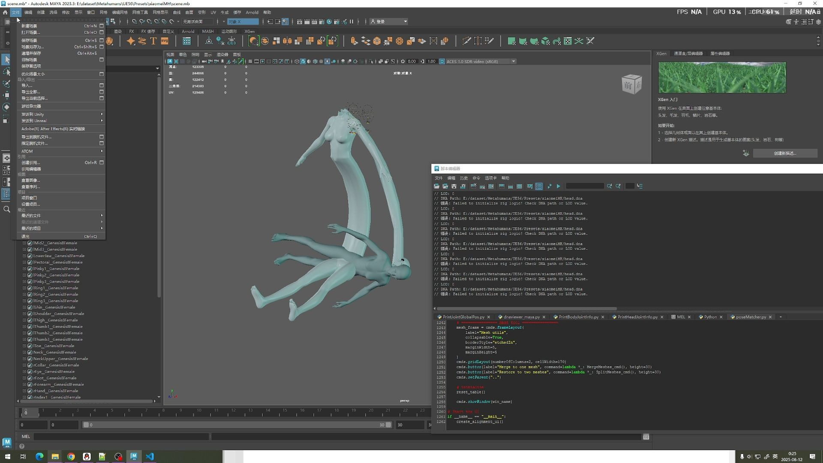Open option box for 创建引用...
This screenshot has height=463, width=823.
pyautogui.click(x=102, y=162)
